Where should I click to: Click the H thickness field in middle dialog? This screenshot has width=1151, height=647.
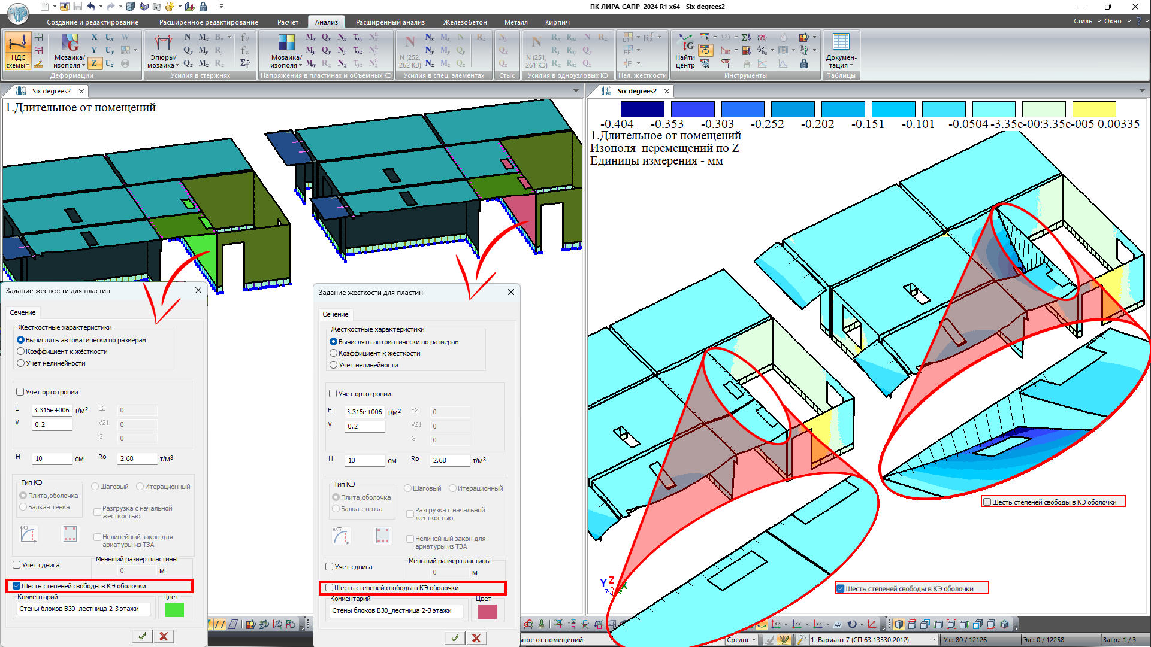(x=364, y=460)
